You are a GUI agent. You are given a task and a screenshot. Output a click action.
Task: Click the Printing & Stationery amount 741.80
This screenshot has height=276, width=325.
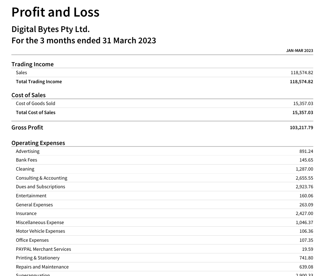[x=306, y=258]
